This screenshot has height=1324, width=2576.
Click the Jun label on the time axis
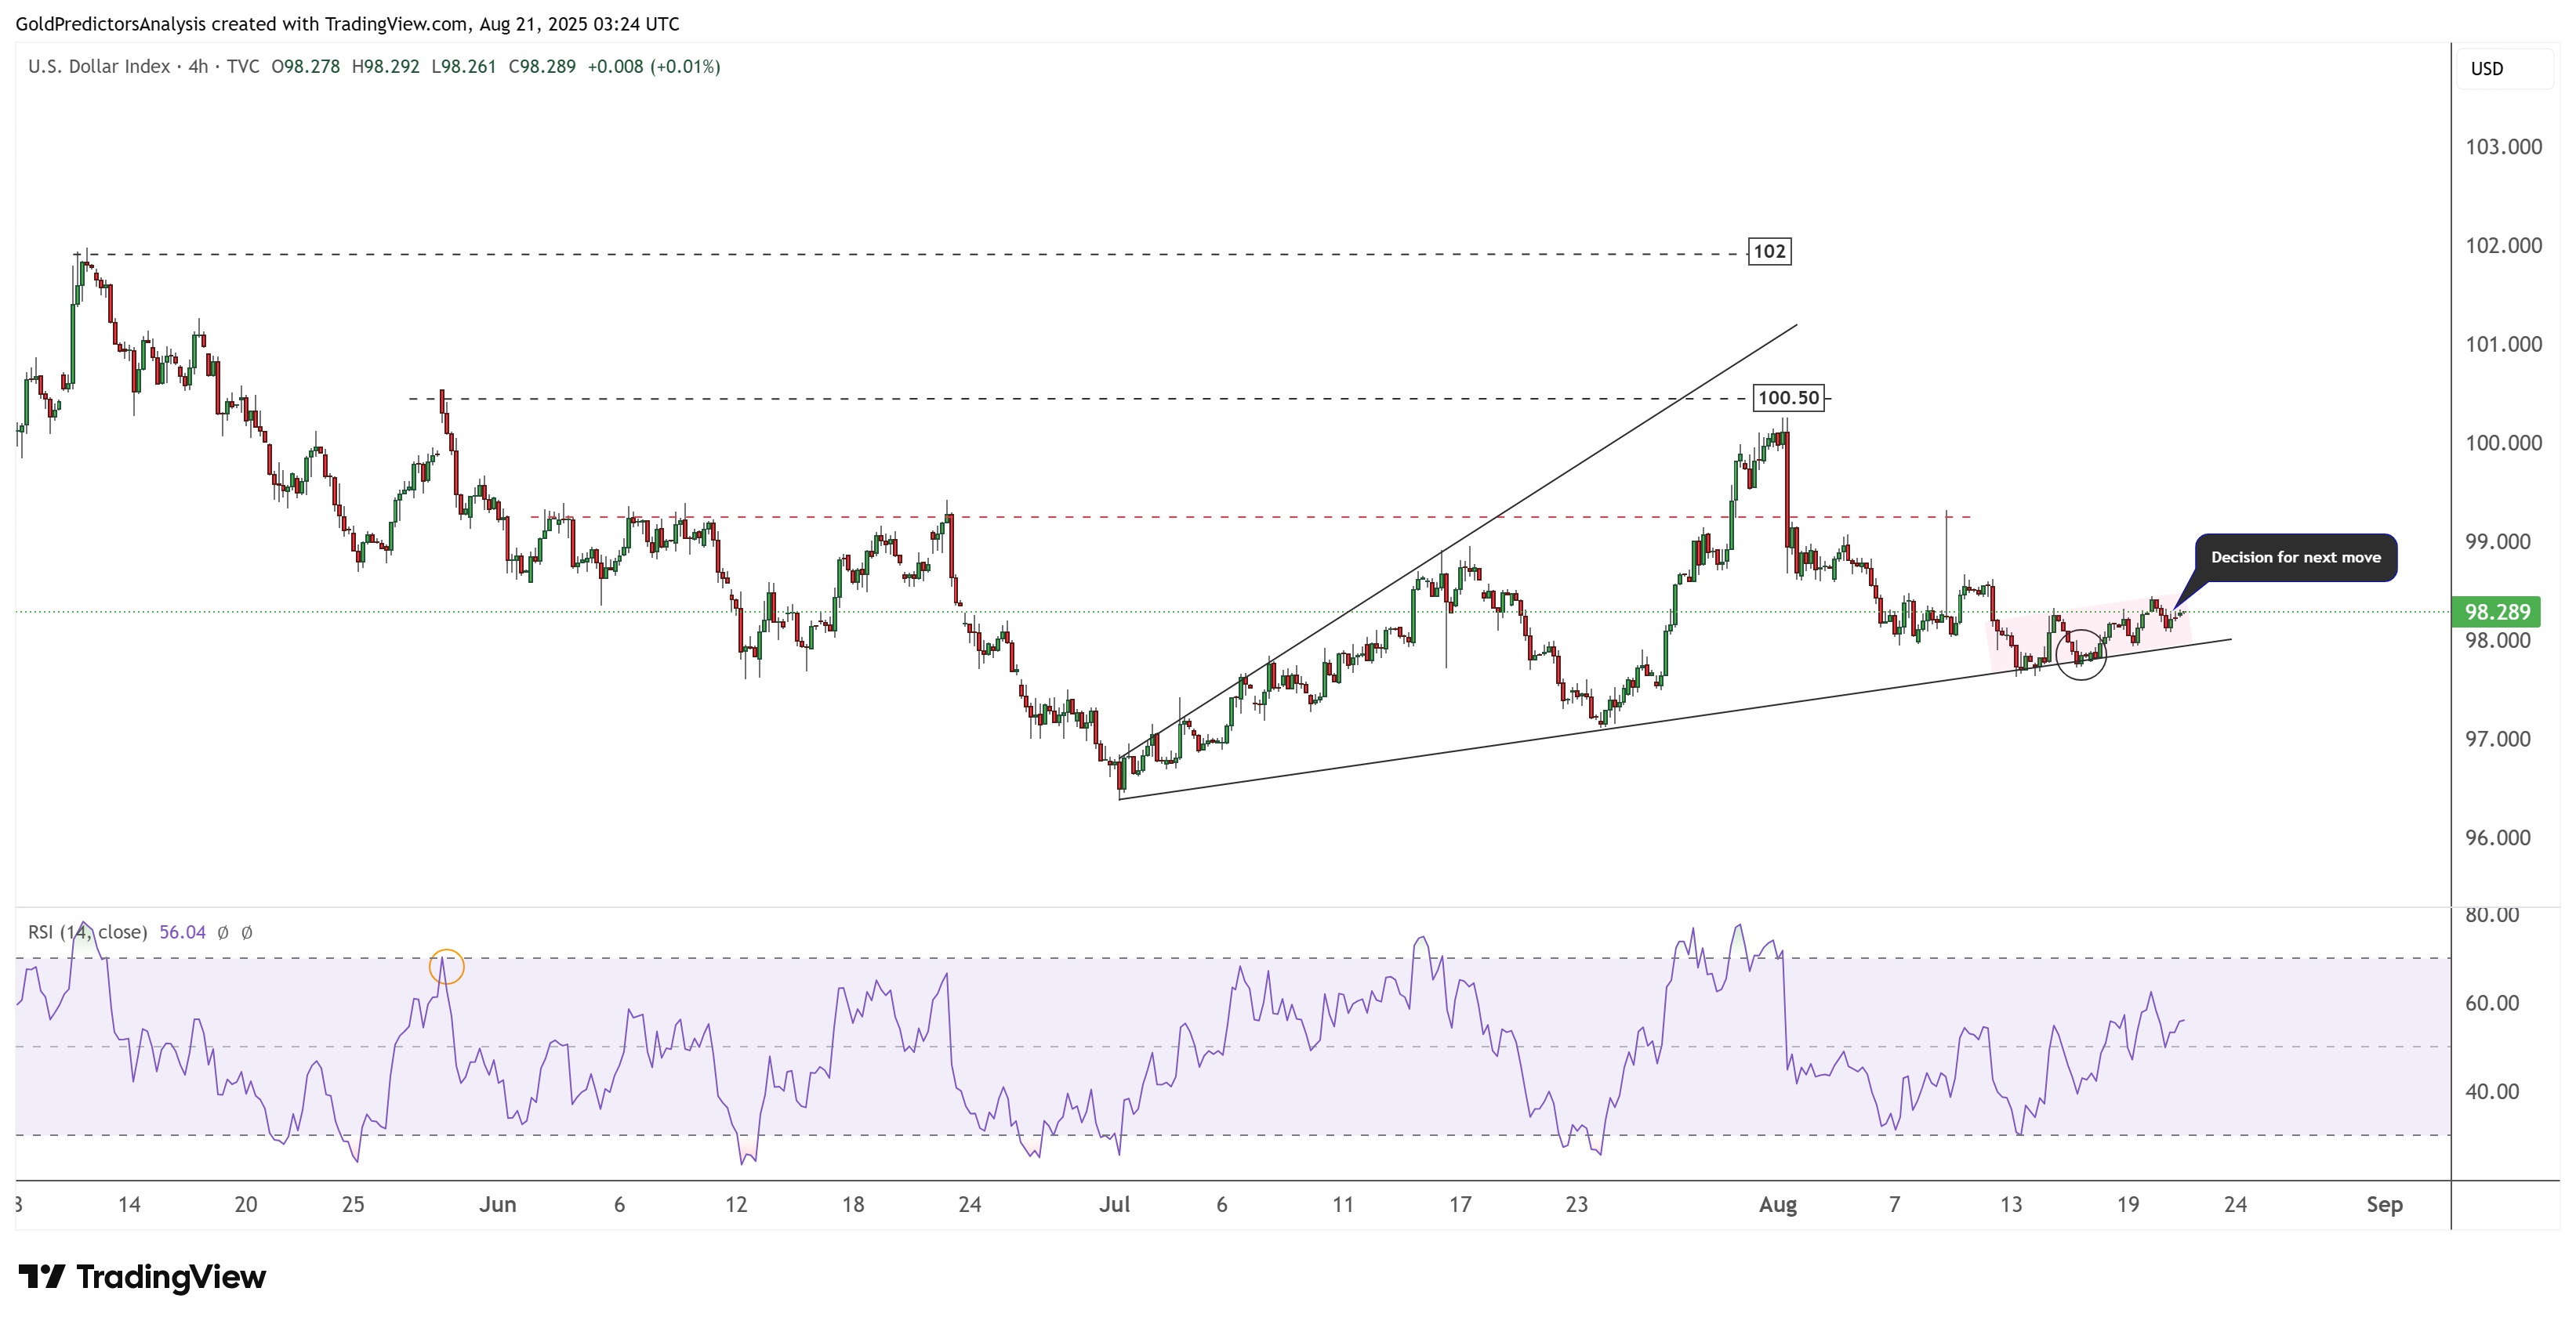497,1205
